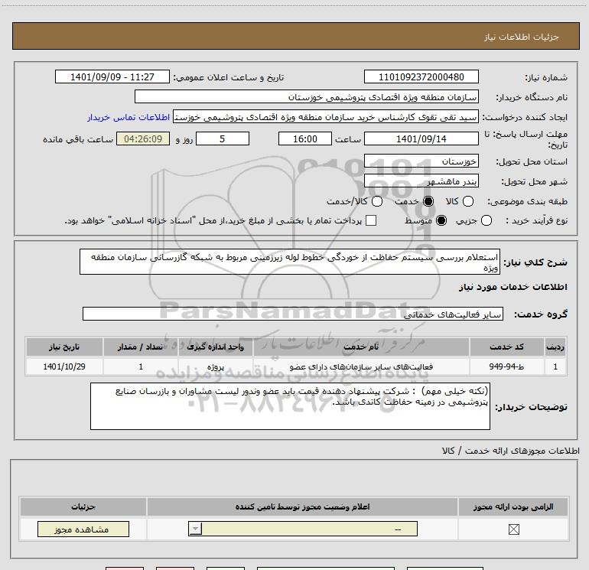Click the واحد اندازه گیری column header
The image size is (589, 570).
215,347
